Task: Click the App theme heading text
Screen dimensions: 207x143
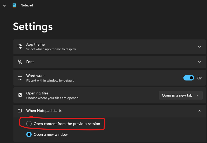Action: (35, 44)
